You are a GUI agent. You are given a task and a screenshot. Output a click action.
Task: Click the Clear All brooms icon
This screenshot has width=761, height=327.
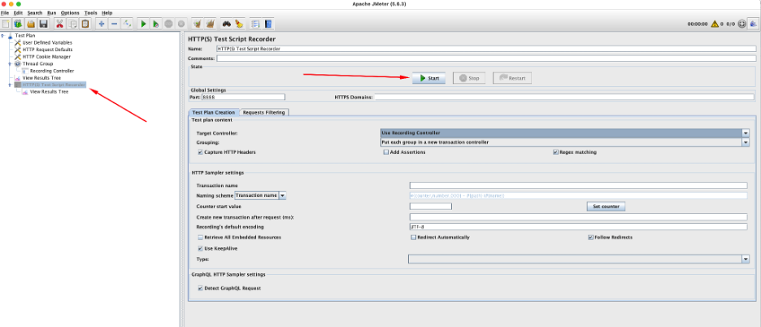pyautogui.click(x=210, y=24)
